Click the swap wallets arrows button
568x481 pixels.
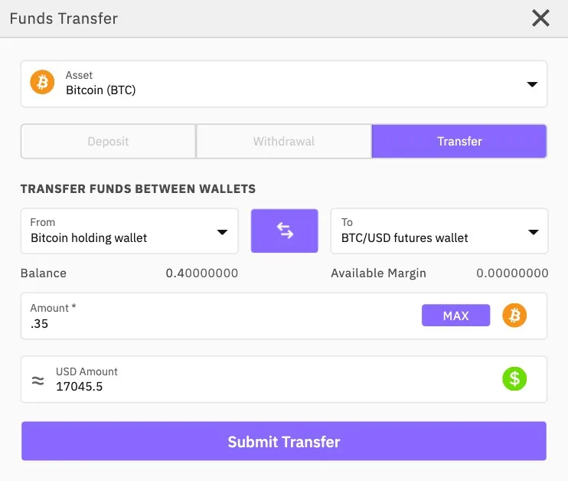[284, 231]
